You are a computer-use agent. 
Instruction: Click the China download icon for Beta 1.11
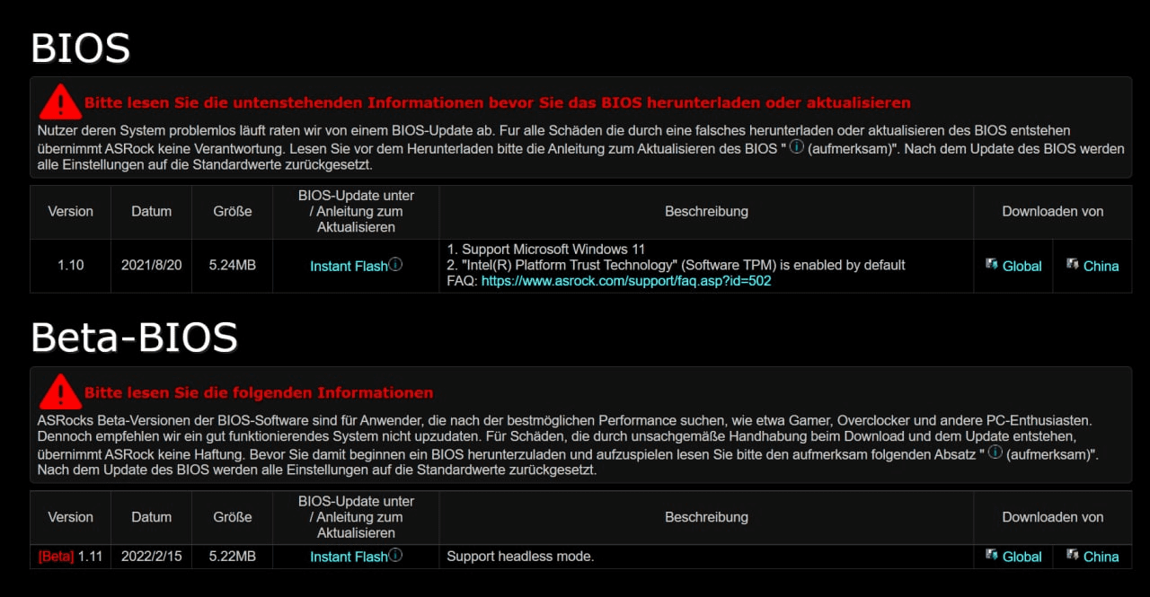tap(1073, 555)
